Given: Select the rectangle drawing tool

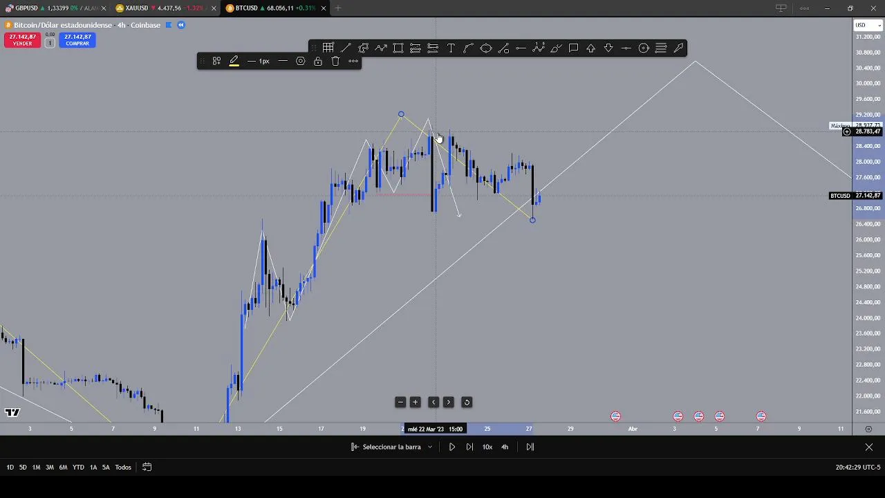Looking at the screenshot, I should coord(398,48).
